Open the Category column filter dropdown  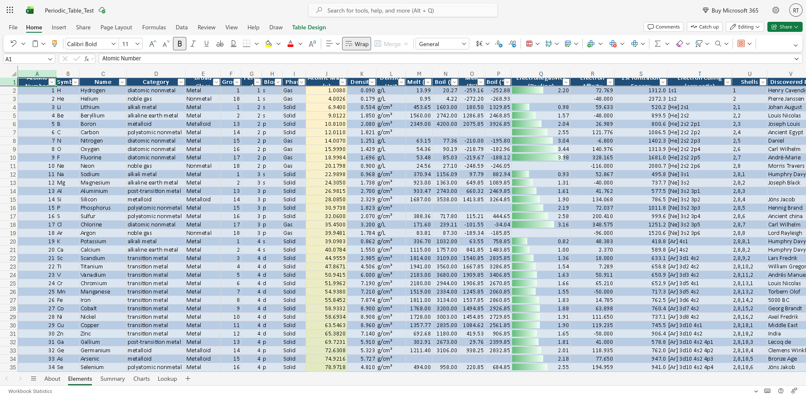click(181, 82)
